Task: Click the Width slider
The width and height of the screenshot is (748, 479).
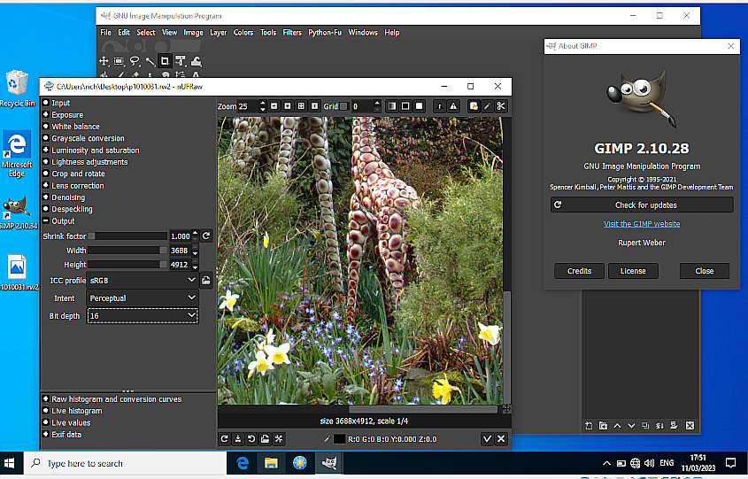Action: pyautogui.click(x=127, y=251)
